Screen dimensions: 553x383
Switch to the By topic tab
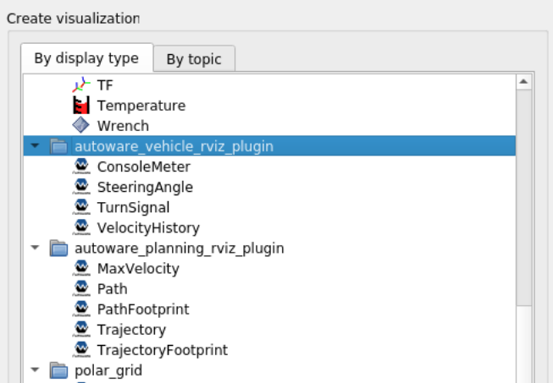194,59
